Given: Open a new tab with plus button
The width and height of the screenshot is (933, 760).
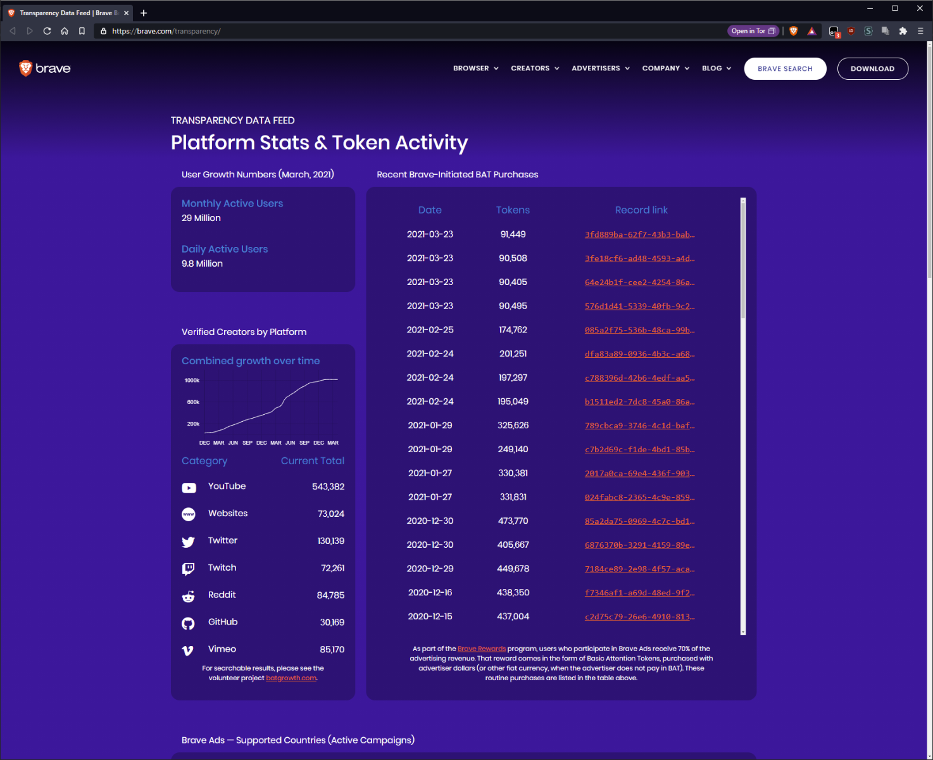Looking at the screenshot, I should [x=144, y=13].
